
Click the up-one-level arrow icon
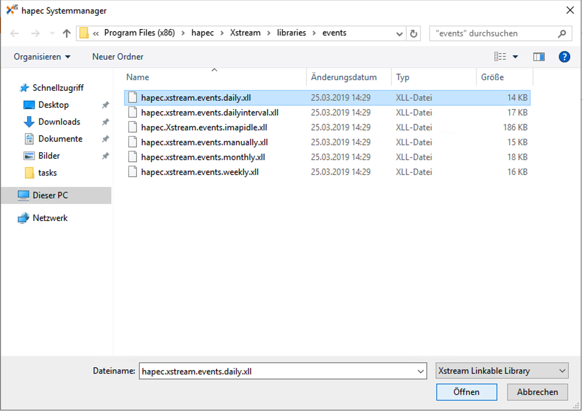click(66, 33)
